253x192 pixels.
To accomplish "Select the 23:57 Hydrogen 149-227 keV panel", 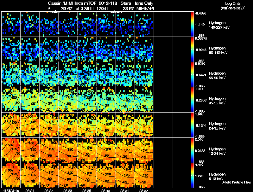I will (x=144, y=24).
